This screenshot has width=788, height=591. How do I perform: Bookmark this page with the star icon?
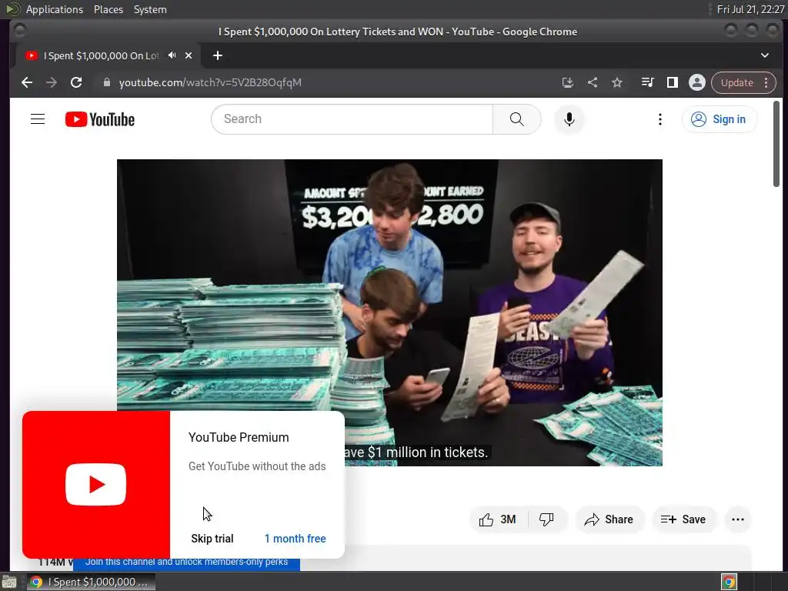(617, 82)
